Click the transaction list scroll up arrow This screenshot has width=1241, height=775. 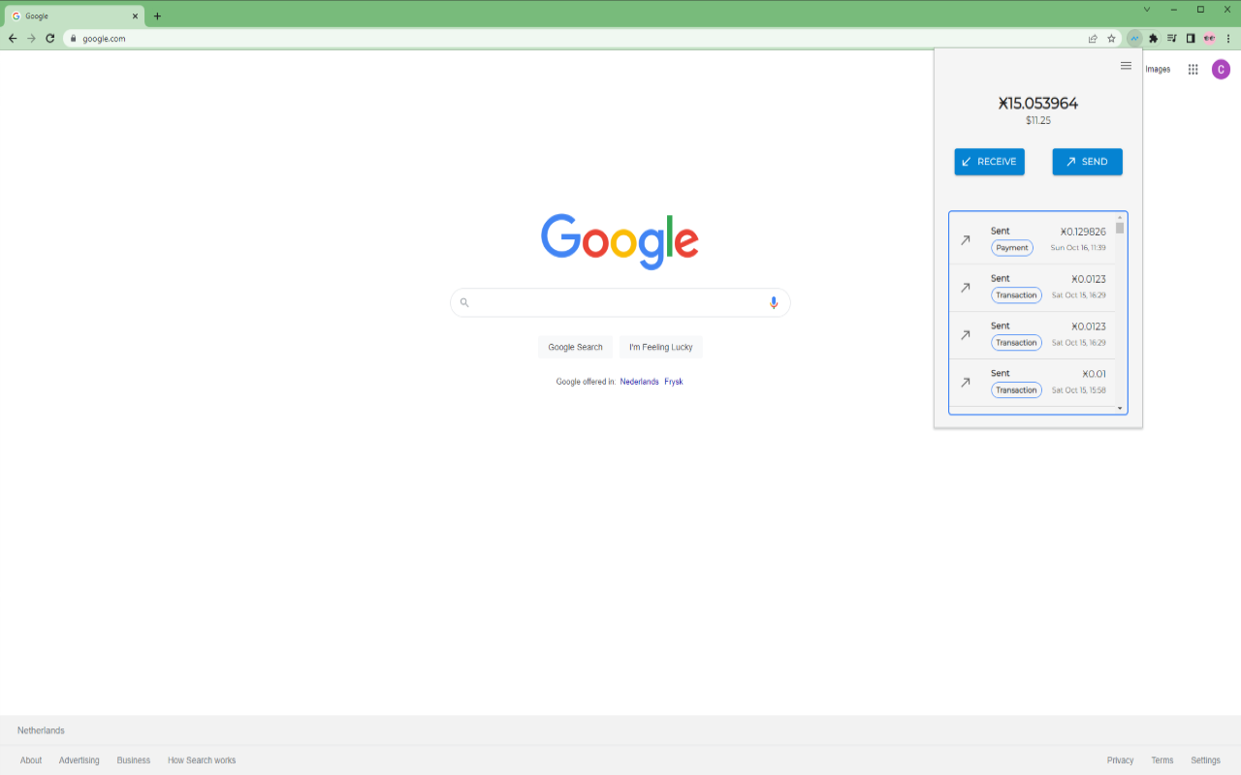click(1120, 217)
